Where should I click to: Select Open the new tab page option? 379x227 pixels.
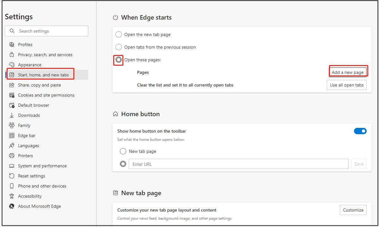pos(118,34)
